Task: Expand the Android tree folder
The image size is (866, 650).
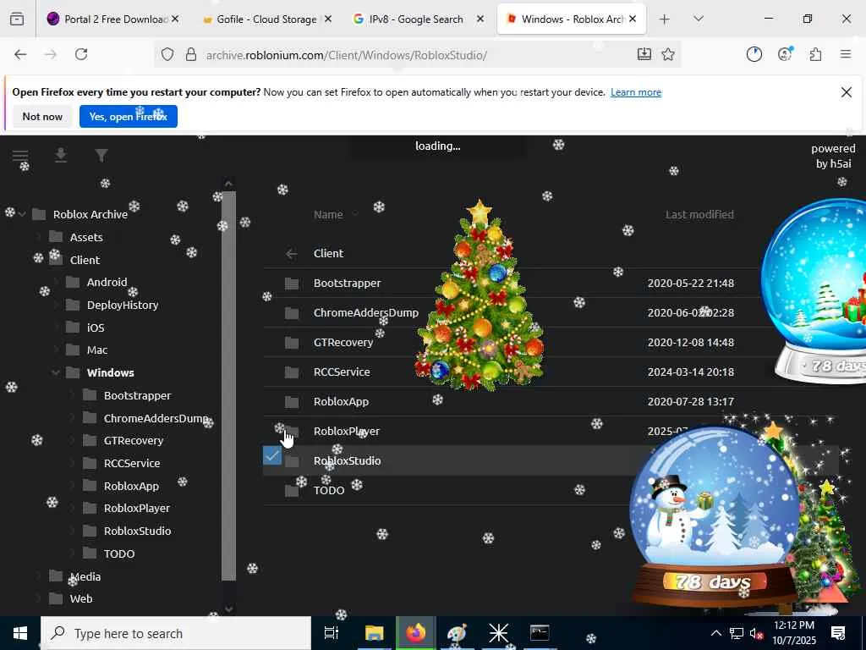Action: point(56,283)
